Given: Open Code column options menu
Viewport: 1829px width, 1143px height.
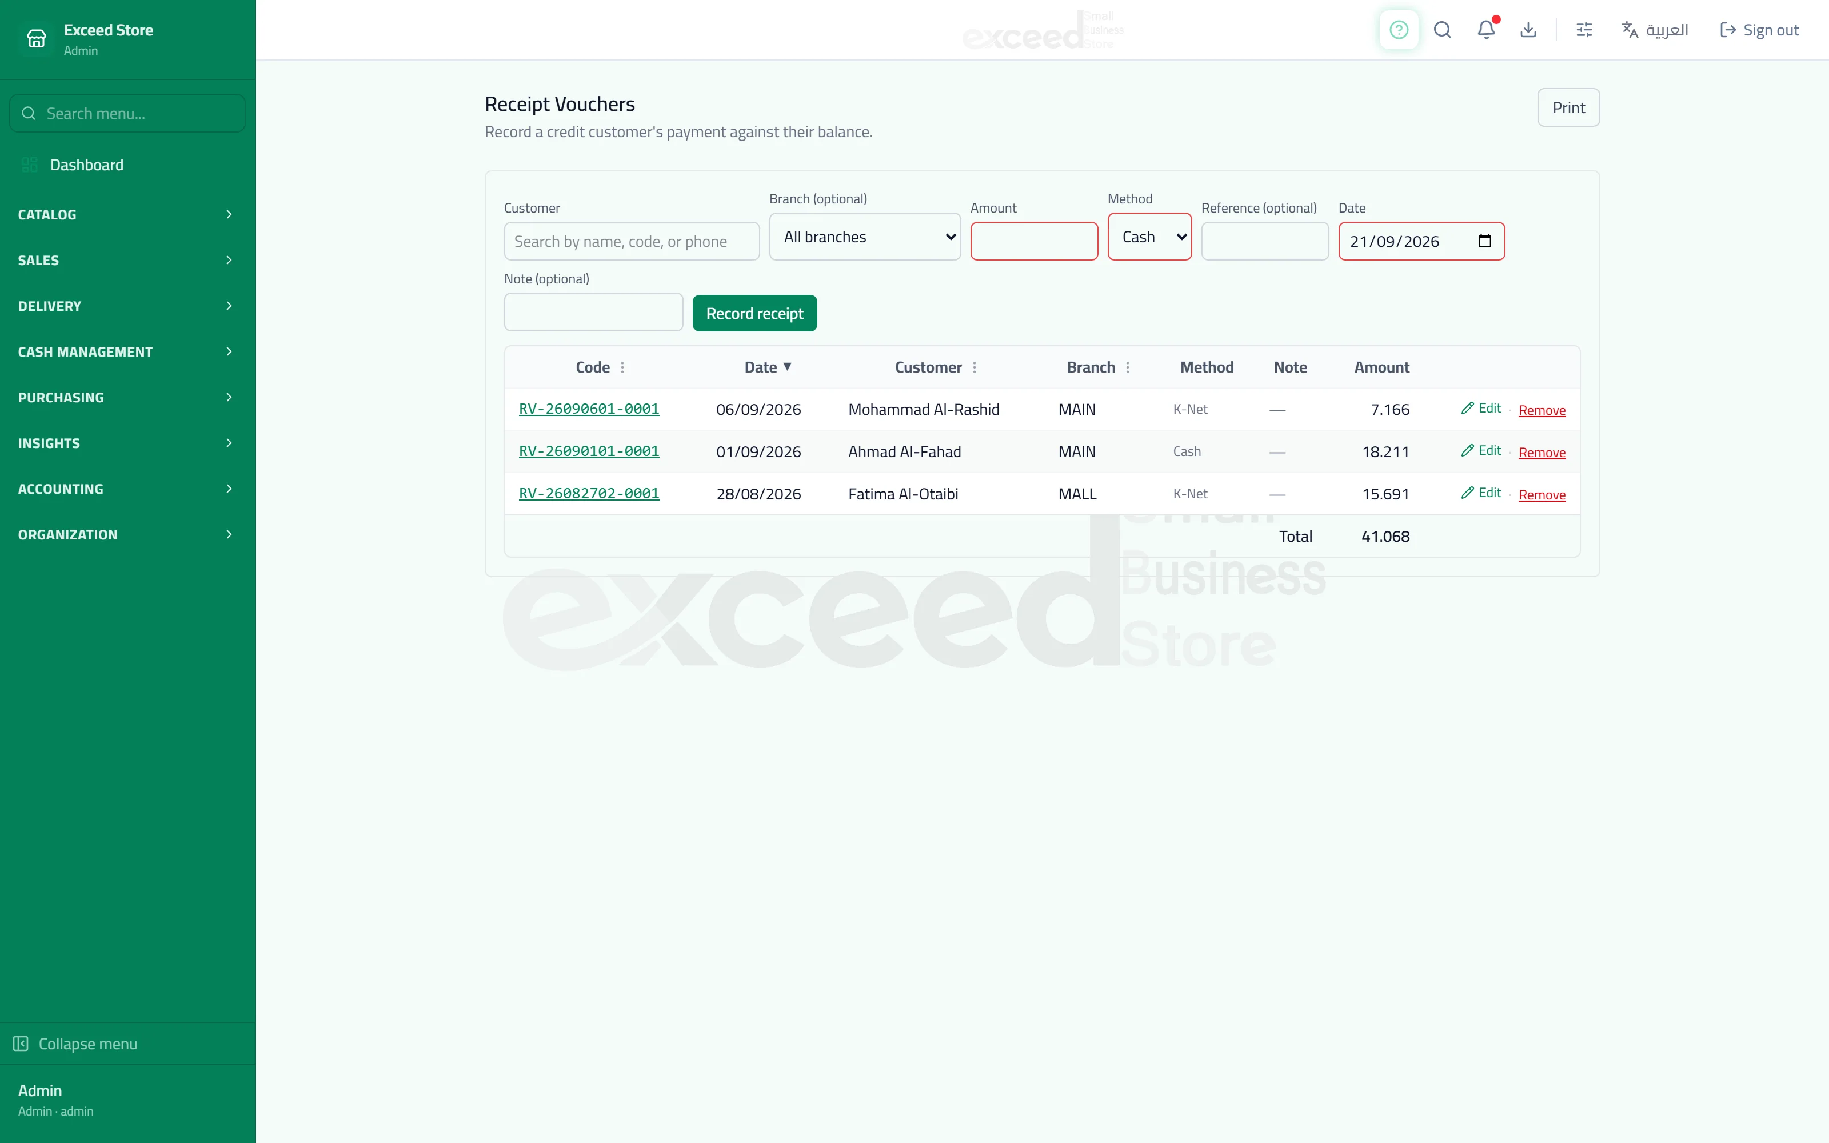Looking at the screenshot, I should [x=622, y=367].
